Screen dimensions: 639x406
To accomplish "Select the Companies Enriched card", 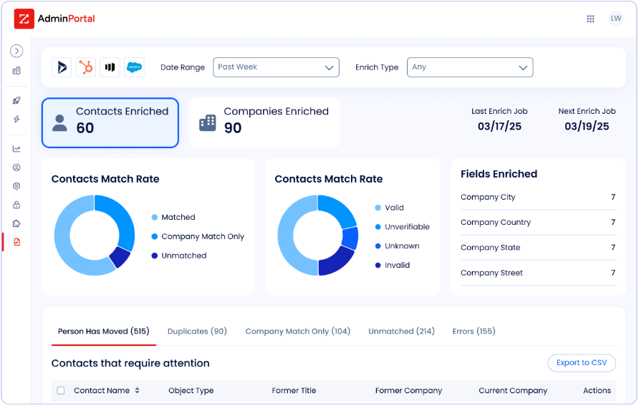I will click(264, 122).
